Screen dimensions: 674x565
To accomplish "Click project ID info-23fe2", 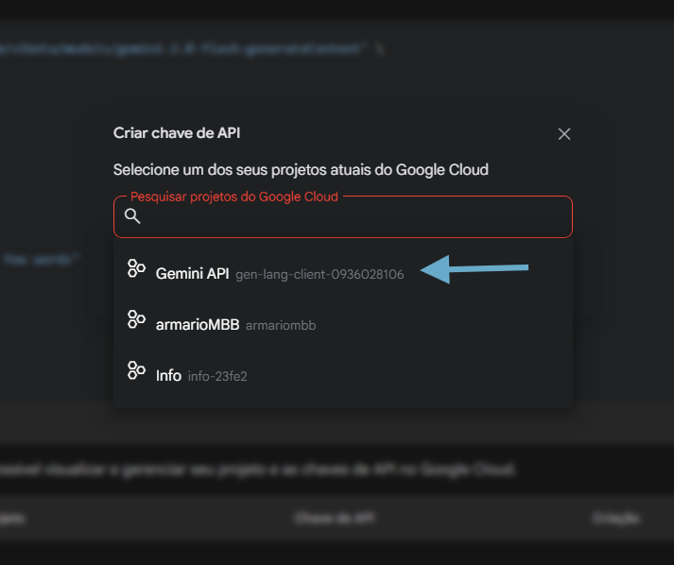I will coord(217,376).
